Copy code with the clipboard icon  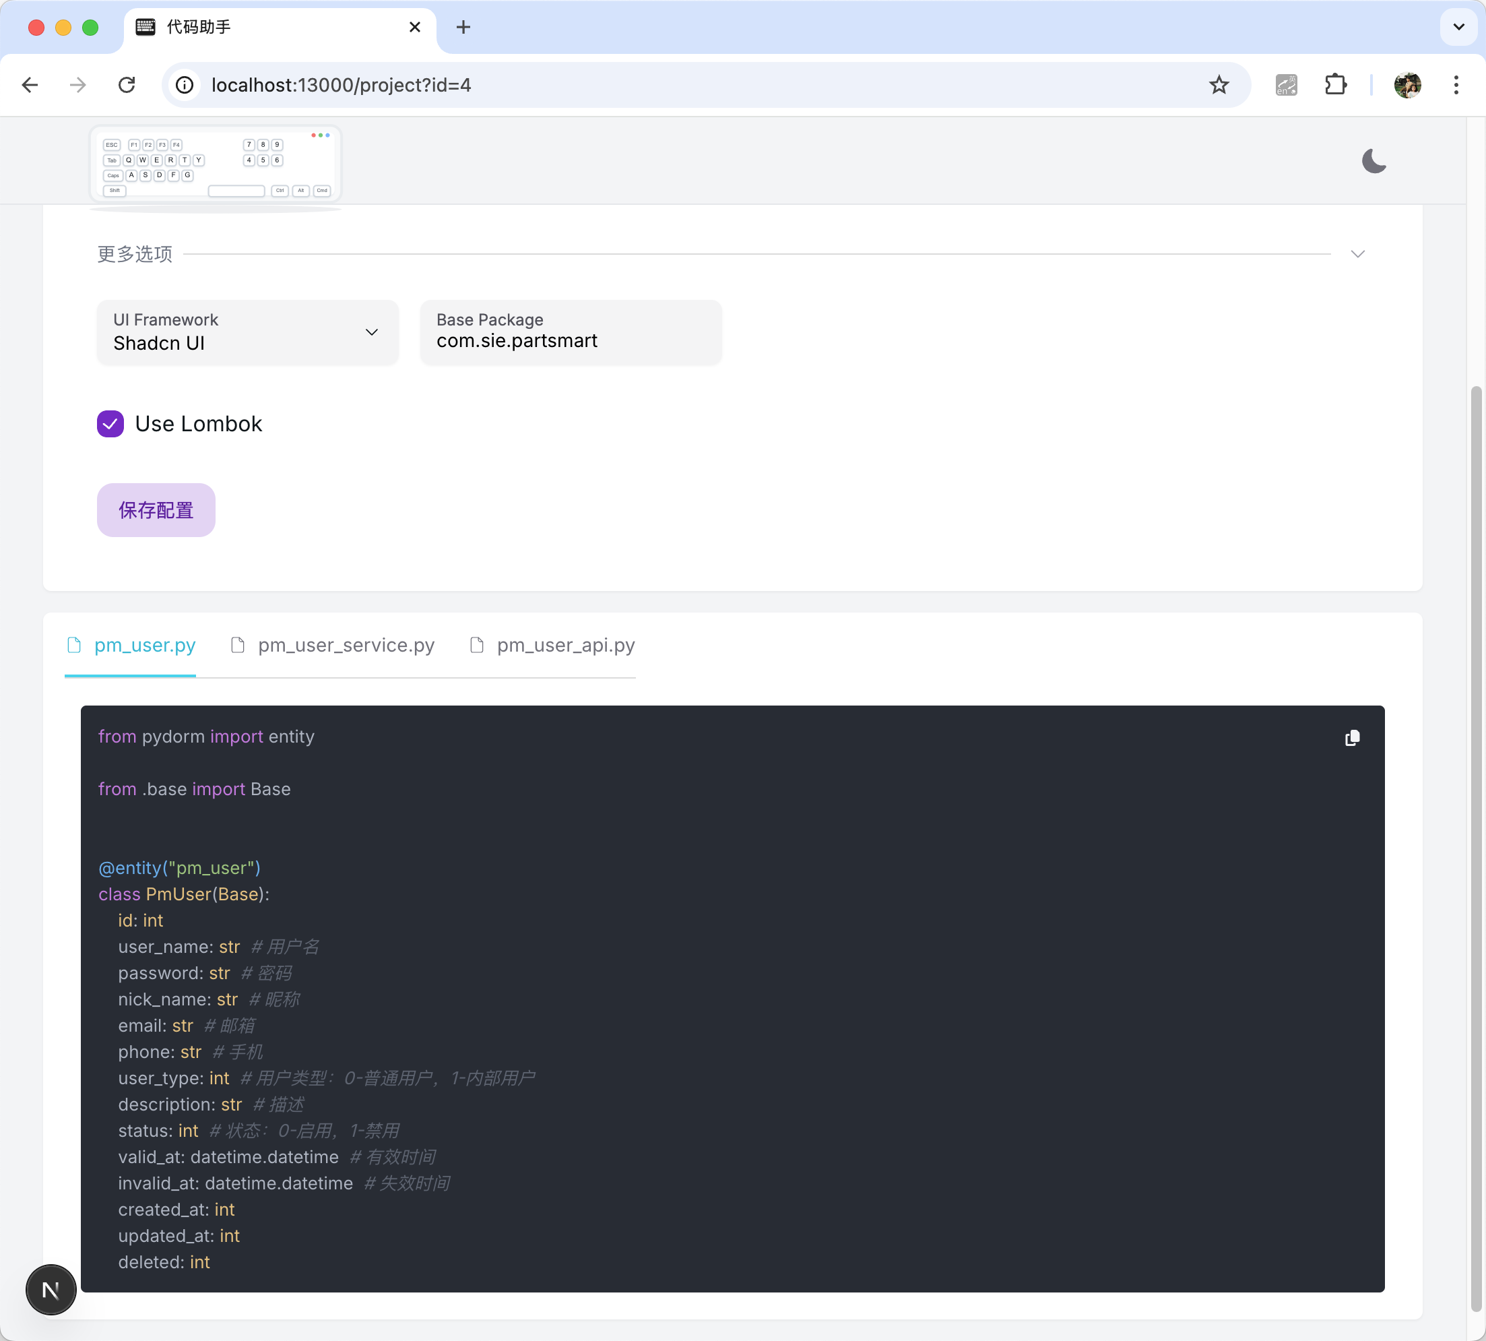tap(1352, 739)
